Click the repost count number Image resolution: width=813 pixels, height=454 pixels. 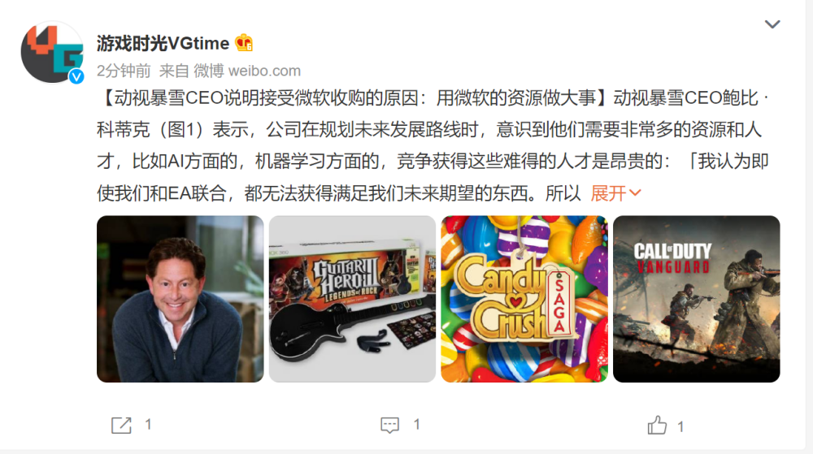click(148, 425)
